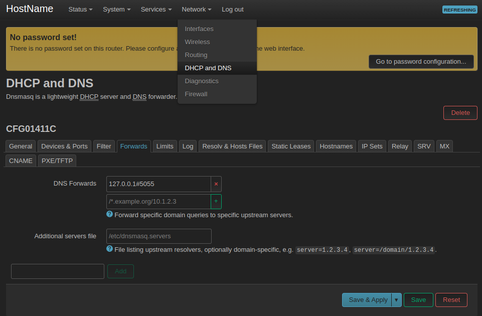Click the Reset button
Image resolution: width=482 pixels, height=316 pixels.
coord(451,300)
